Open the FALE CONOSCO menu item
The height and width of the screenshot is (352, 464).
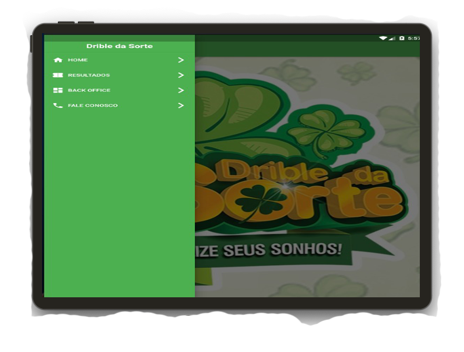(119, 105)
